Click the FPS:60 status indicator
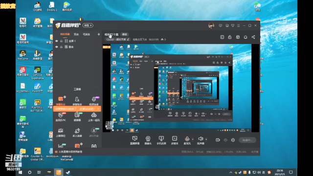 click(x=200, y=152)
